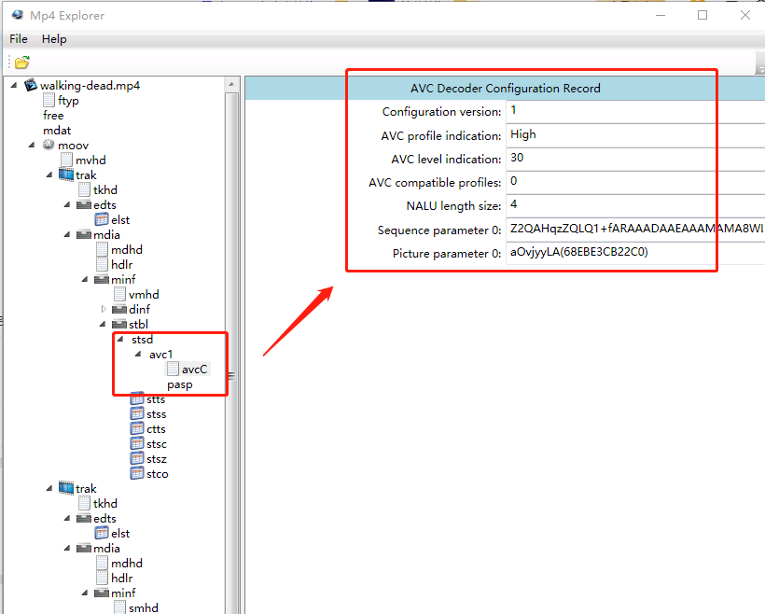
Task: Select the mvhd tree item
Action: pos(90,160)
